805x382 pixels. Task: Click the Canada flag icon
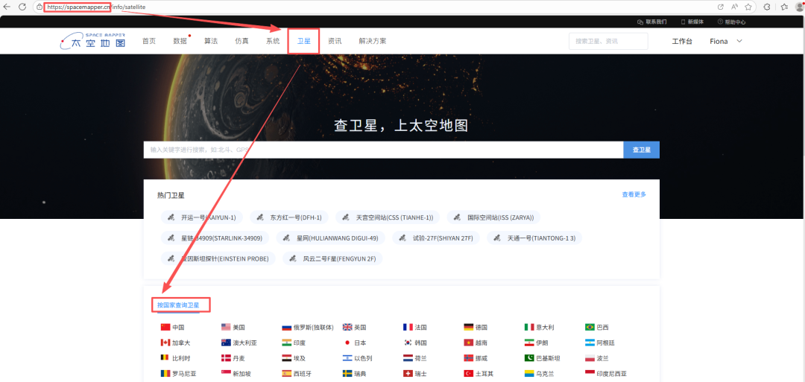tap(165, 343)
